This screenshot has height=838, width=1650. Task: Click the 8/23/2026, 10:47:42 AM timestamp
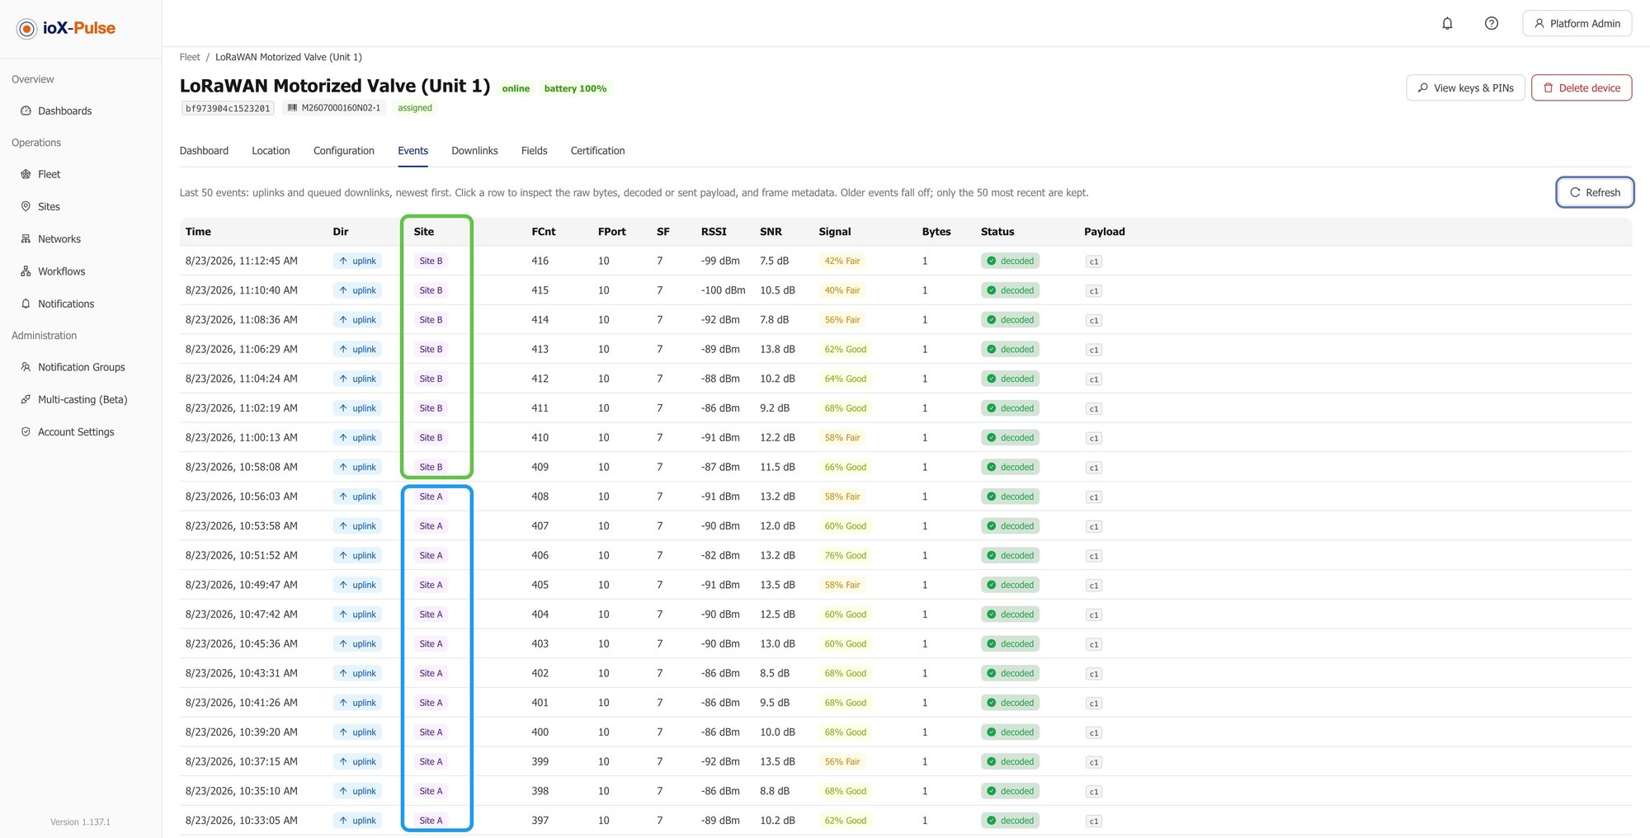(x=242, y=614)
